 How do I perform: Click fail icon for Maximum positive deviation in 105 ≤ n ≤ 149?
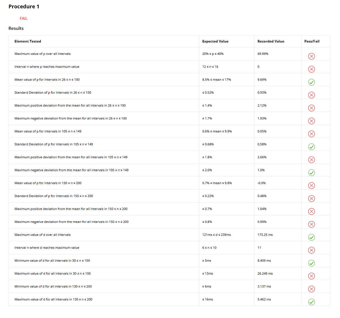tap(311, 160)
